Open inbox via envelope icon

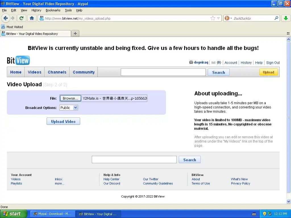(213, 62)
